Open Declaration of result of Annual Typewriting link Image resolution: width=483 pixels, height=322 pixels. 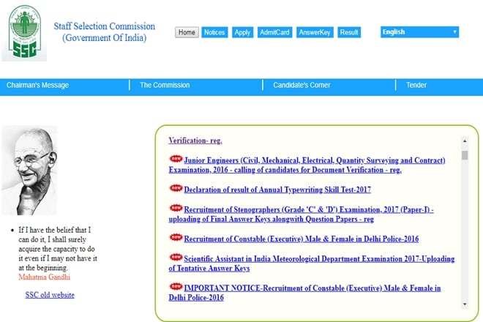tap(277, 190)
